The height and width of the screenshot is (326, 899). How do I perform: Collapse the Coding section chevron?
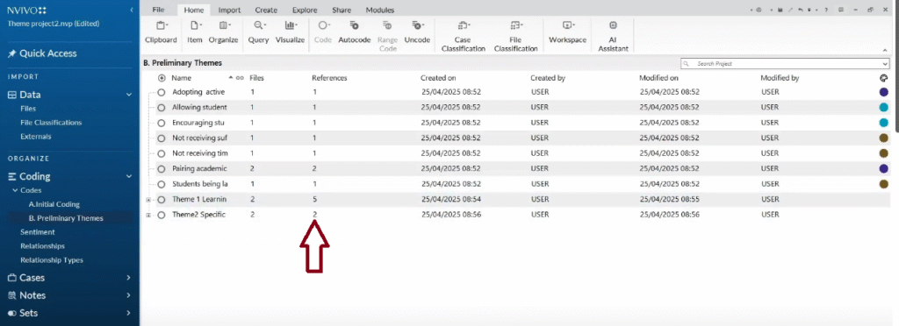(129, 177)
